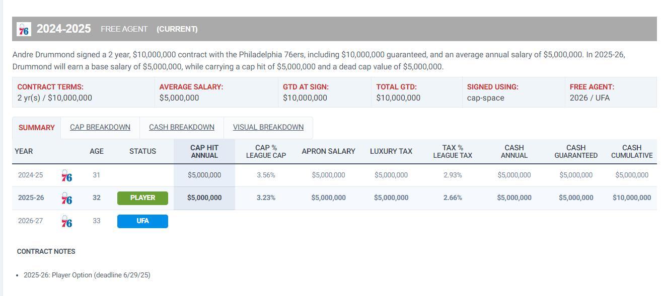
Task: Switch to the Cap Breakdown tab
Action: (100, 127)
